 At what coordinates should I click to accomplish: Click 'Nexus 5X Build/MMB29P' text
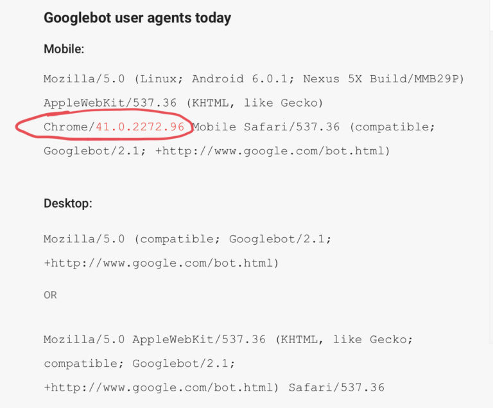tap(384, 78)
